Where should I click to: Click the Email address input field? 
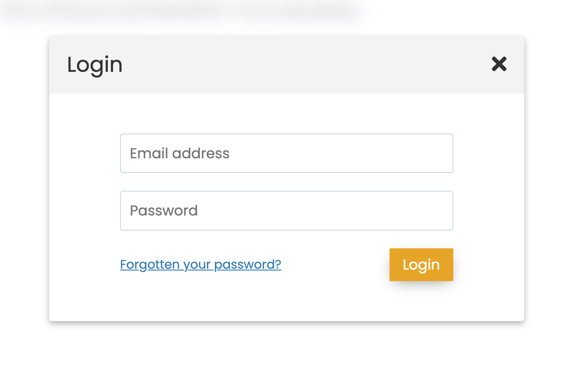286,153
